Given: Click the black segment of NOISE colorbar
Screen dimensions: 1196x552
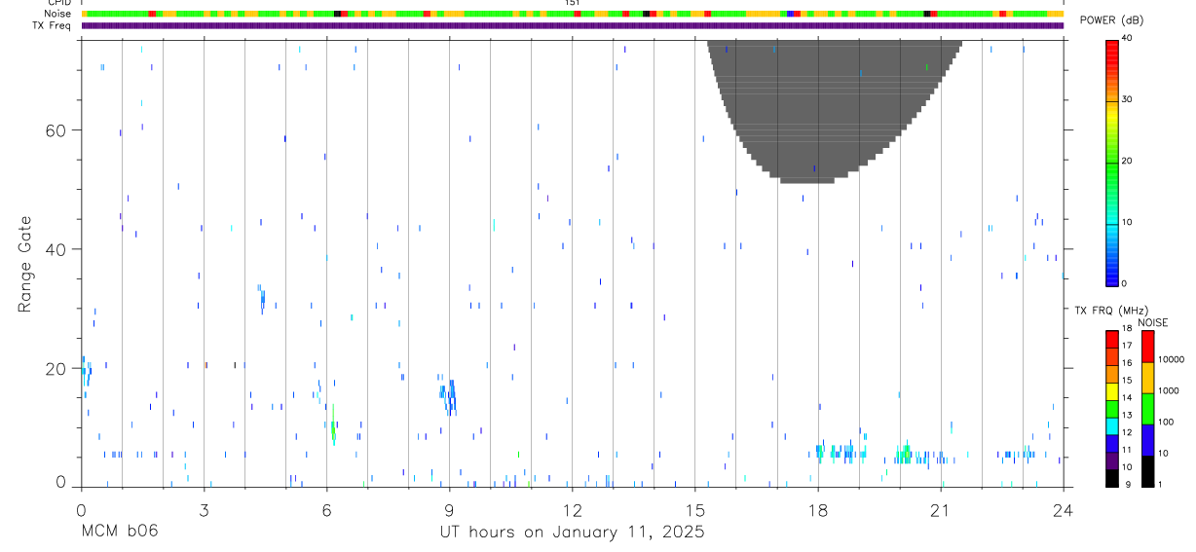Looking at the screenshot, I should [1147, 471].
